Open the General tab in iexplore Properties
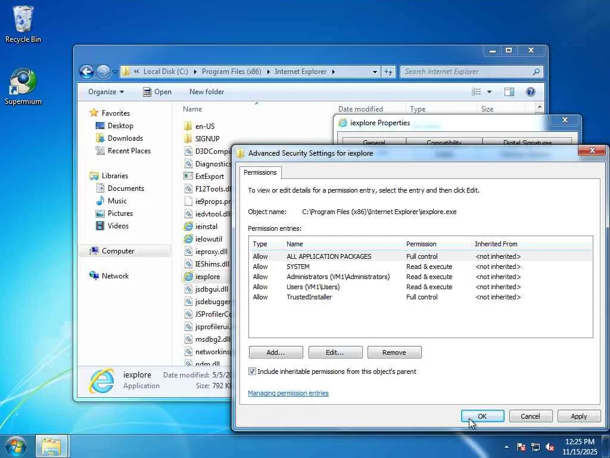The image size is (610, 458). point(374,143)
